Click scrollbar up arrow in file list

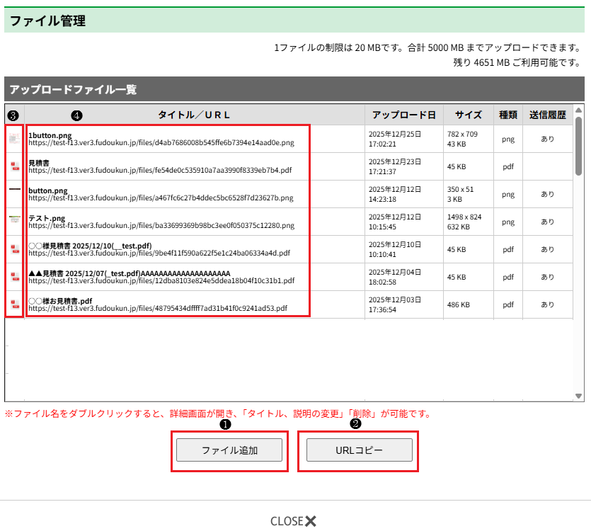[578, 110]
